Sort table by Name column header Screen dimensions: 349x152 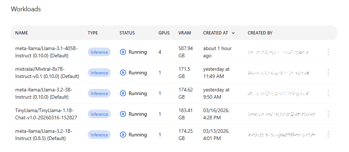click(x=21, y=33)
